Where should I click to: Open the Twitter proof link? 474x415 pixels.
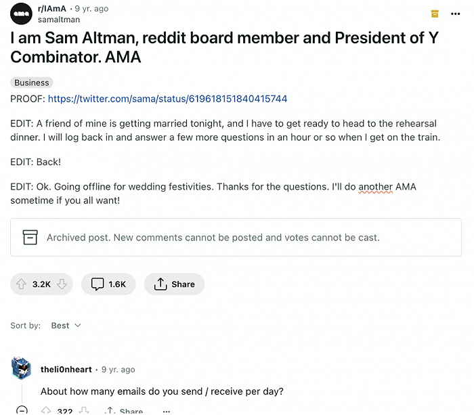167,99
